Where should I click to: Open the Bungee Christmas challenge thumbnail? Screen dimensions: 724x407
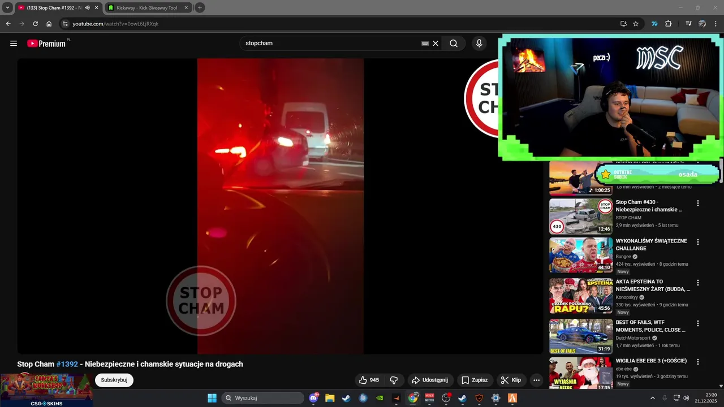click(581, 255)
